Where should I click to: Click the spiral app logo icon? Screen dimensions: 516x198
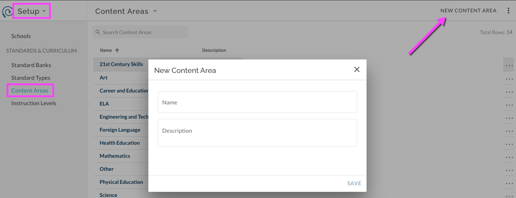7,12
